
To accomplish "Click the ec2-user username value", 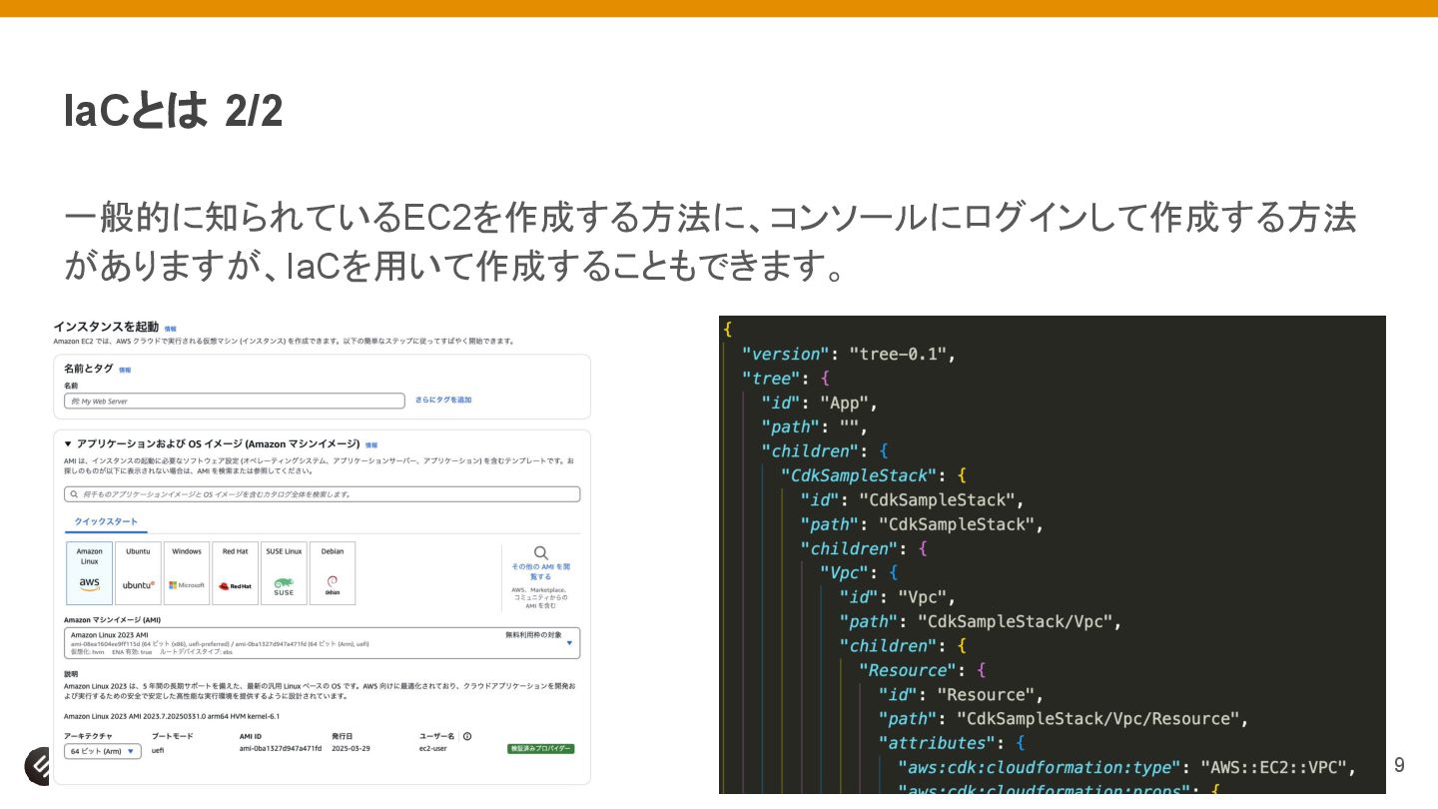I will pyautogui.click(x=433, y=749).
